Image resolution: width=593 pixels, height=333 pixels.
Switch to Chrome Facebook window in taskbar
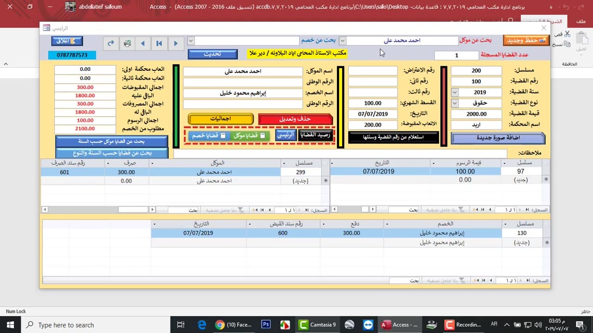click(x=234, y=325)
